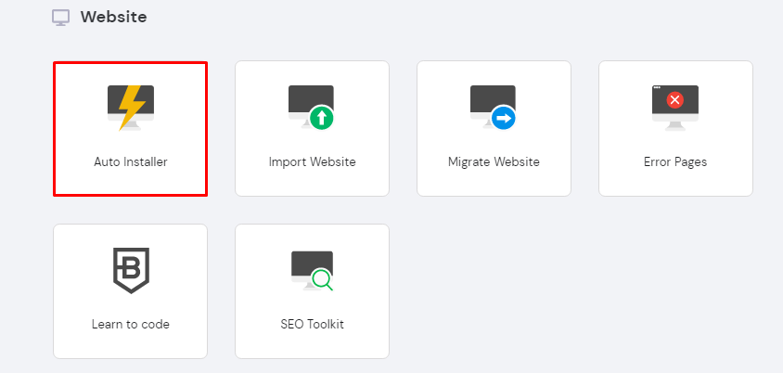The image size is (783, 373).
Task: Click the Website section heading text
Action: (113, 17)
